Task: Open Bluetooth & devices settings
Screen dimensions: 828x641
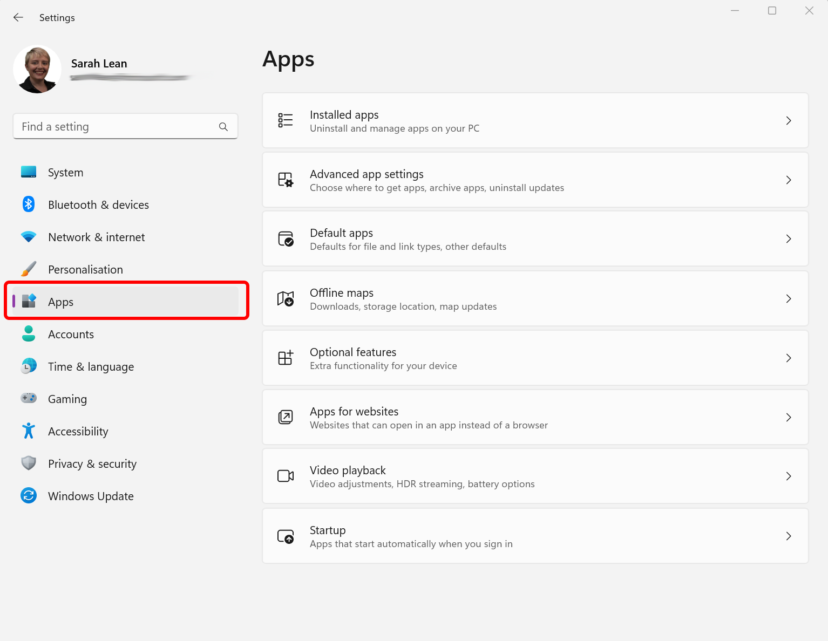Action: tap(28, 204)
